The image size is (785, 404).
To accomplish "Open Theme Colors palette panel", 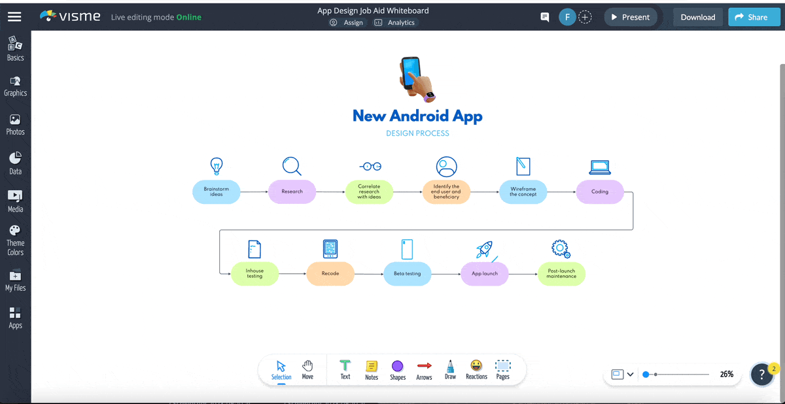I will click(15, 240).
